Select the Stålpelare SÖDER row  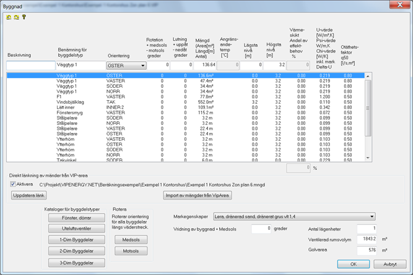pos(186,118)
